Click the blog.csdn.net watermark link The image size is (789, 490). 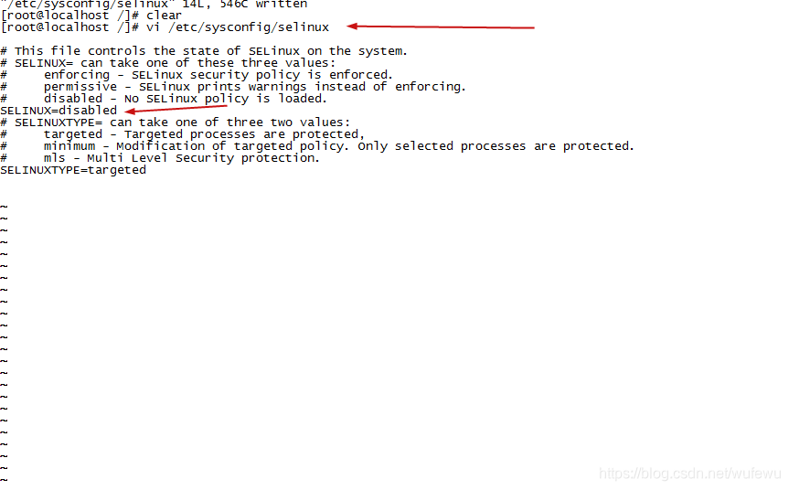[x=689, y=474]
